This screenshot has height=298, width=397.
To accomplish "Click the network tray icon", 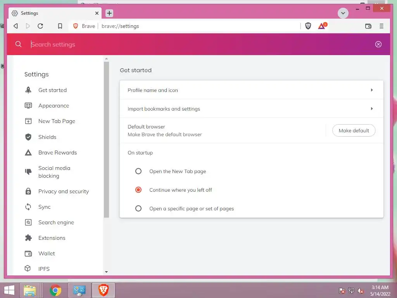I will coord(351,291).
